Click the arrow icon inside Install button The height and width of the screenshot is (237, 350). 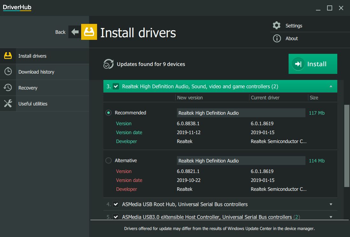click(298, 64)
